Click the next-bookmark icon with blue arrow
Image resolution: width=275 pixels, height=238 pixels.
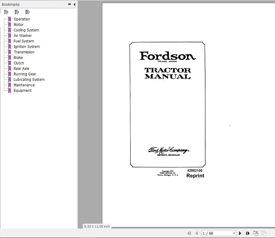tap(27, 12)
